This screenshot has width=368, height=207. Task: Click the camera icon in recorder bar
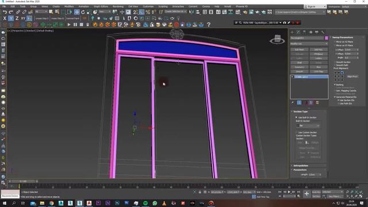point(285,23)
